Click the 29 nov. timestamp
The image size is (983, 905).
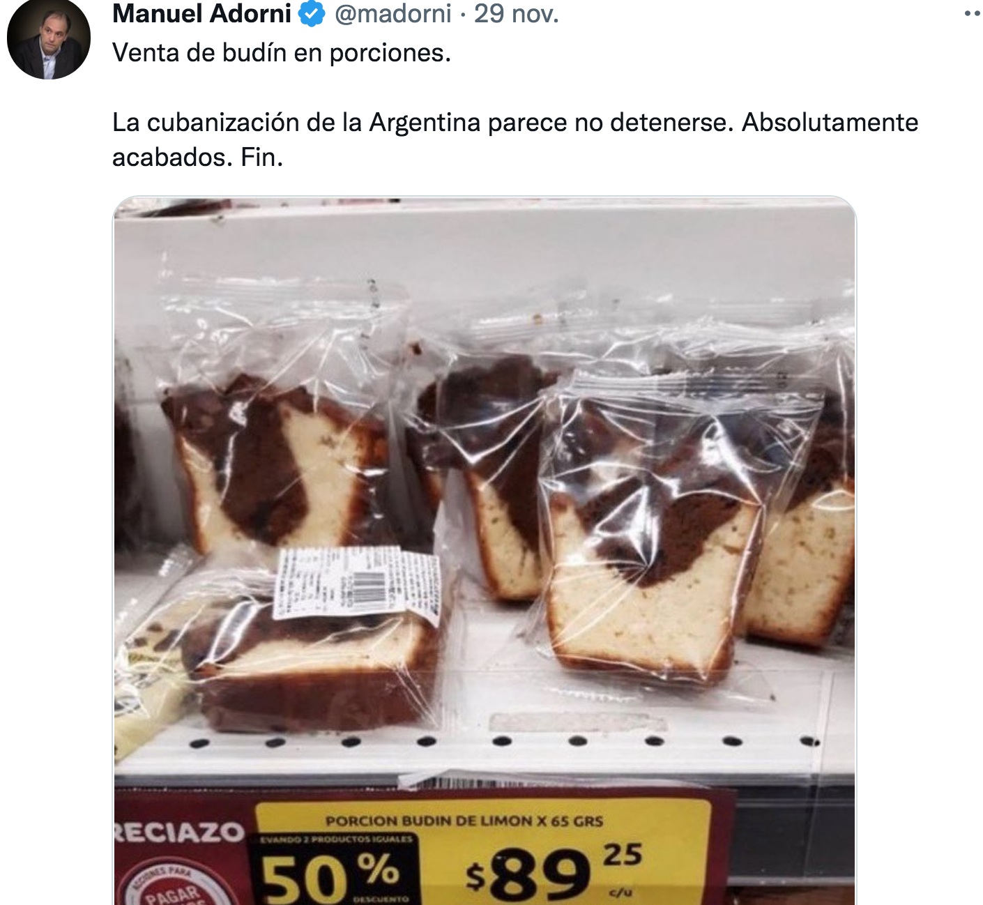(x=517, y=13)
